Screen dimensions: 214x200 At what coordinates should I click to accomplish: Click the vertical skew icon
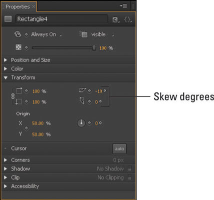pyautogui.click(x=82, y=101)
